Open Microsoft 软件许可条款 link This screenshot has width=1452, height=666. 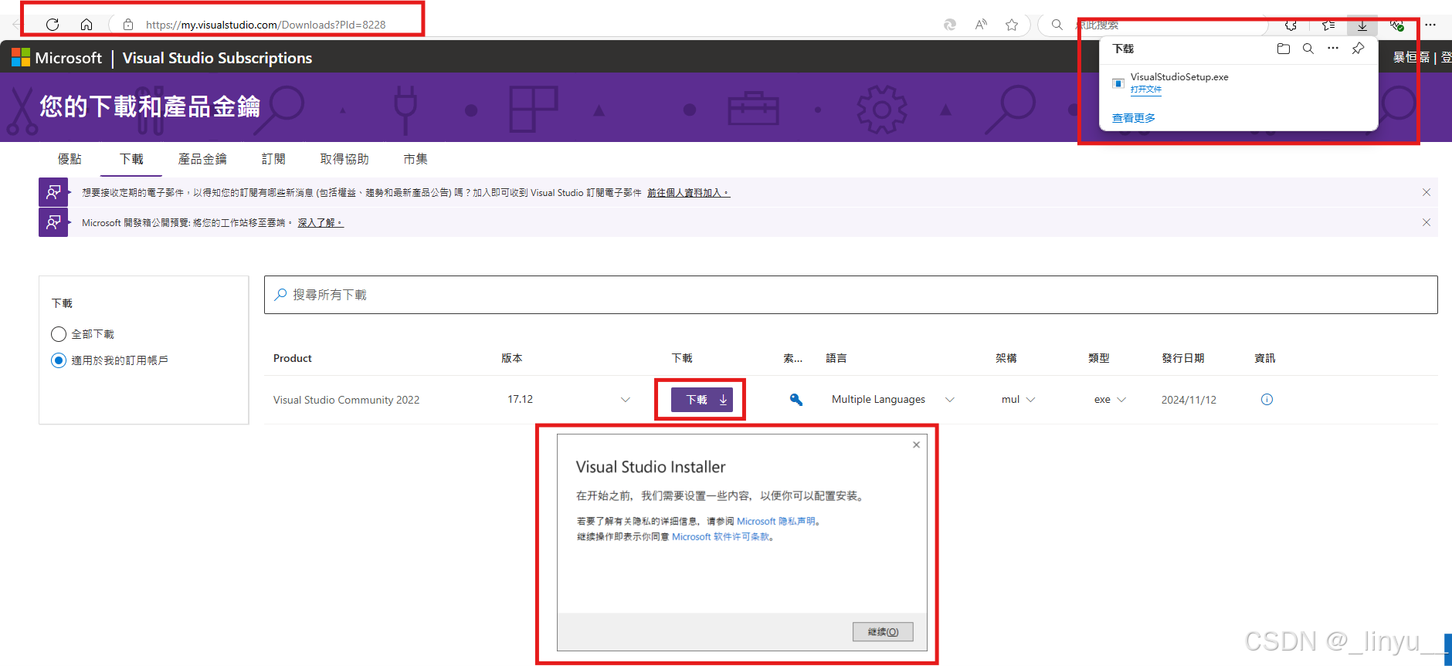tap(721, 537)
